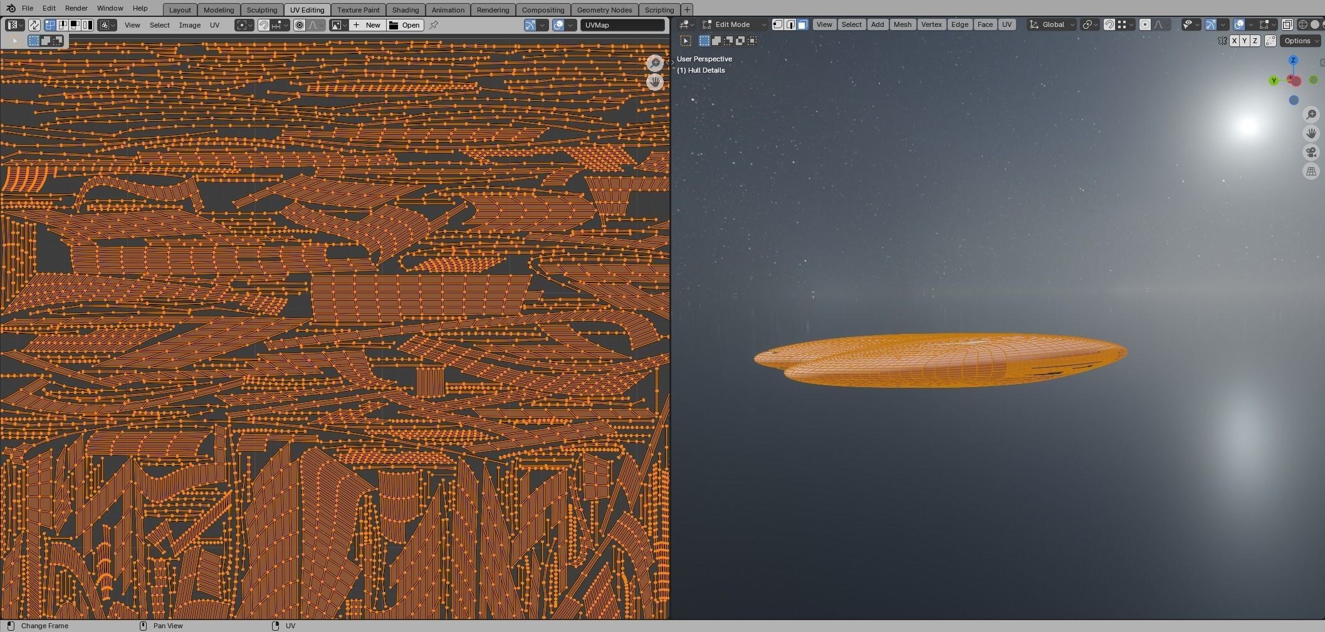
Task: Open UV editor pivot point dropdown
Action: (244, 25)
